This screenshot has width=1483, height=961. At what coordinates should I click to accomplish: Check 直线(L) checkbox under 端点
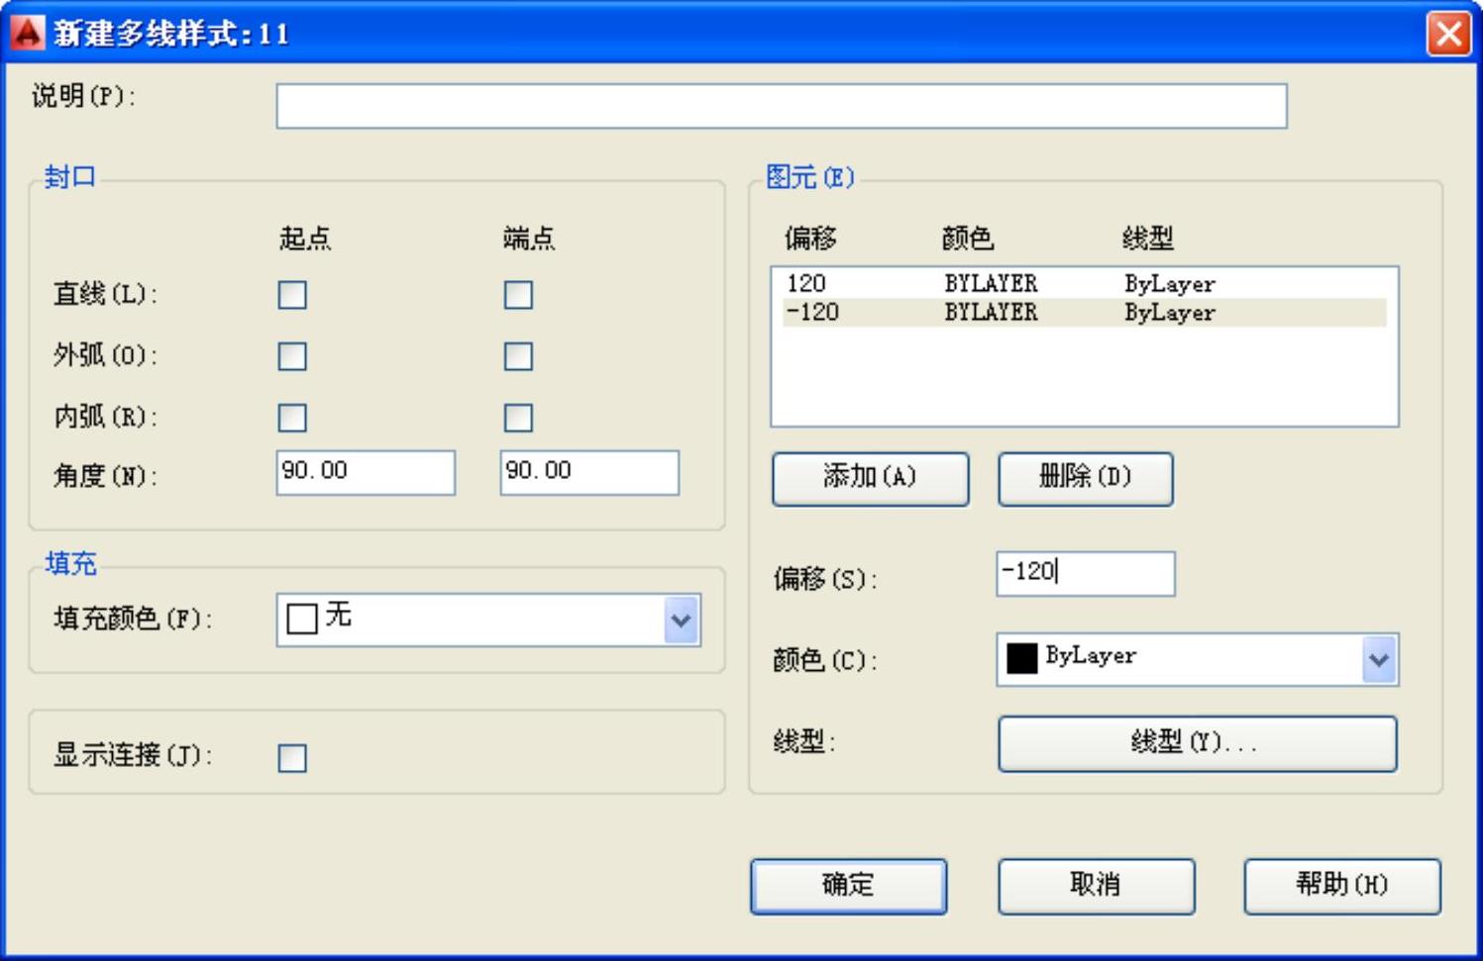[x=518, y=295]
